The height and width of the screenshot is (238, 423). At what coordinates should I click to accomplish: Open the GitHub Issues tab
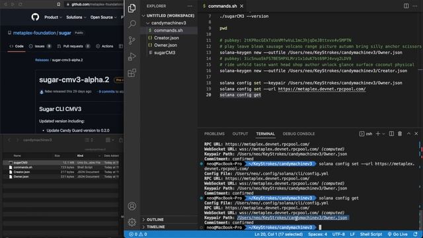40,46
